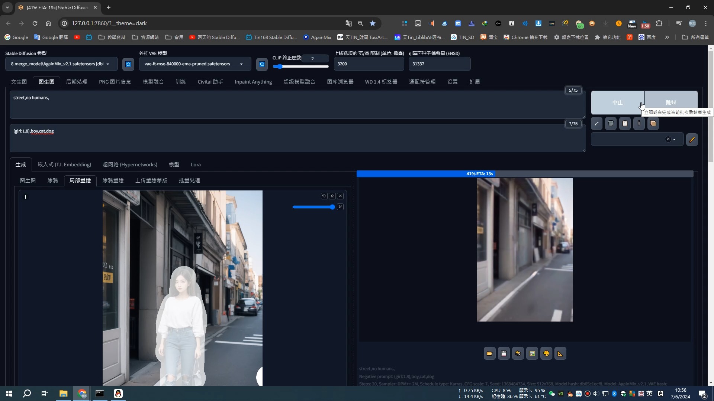This screenshot has height=401, width=714.
Task: Open output folder with the folder icon
Action: pos(489,353)
